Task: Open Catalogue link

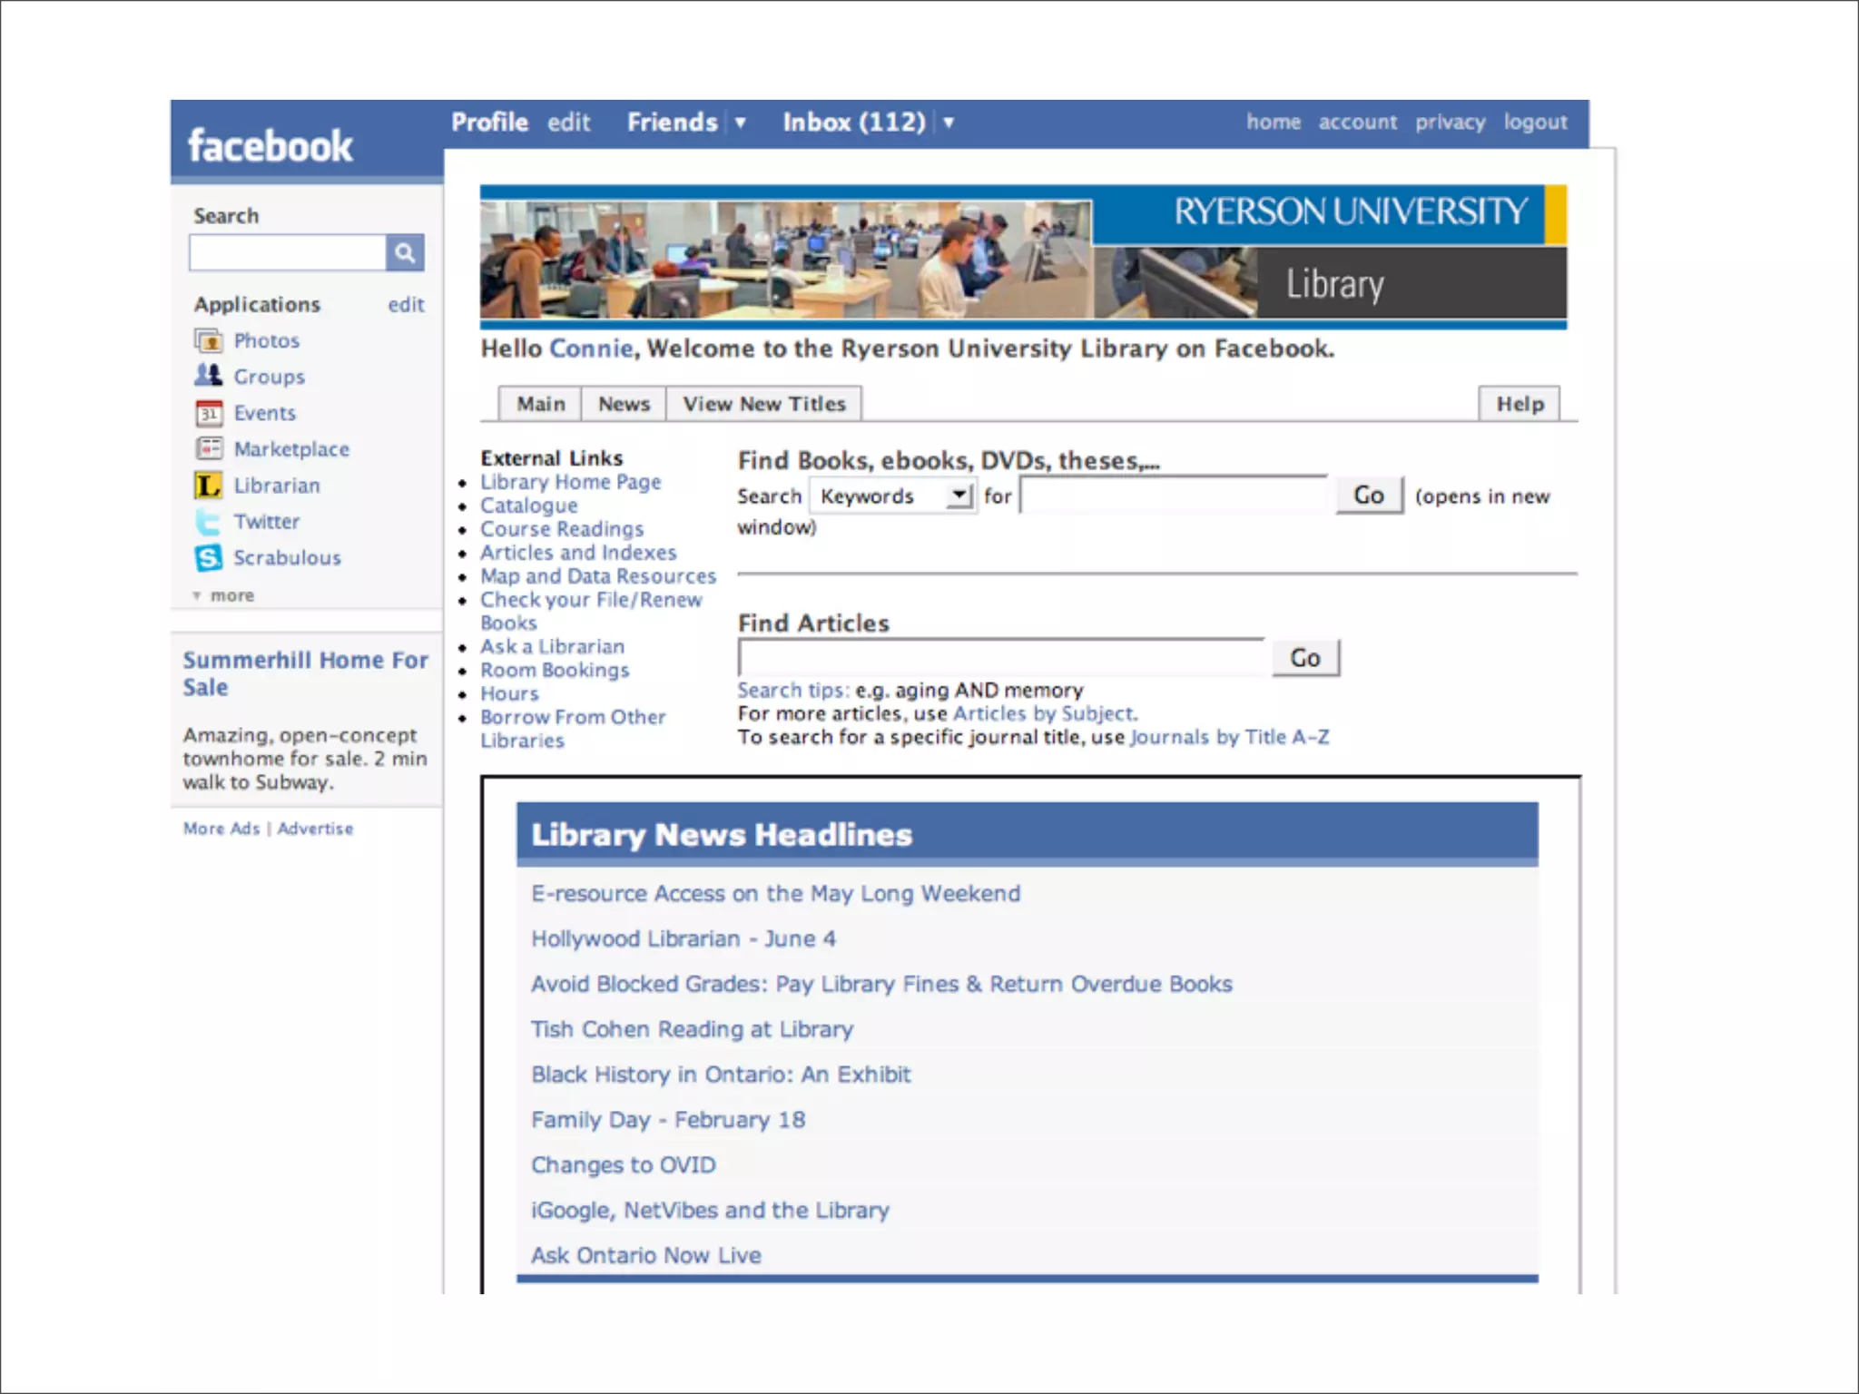Action: [x=529, y=506]
